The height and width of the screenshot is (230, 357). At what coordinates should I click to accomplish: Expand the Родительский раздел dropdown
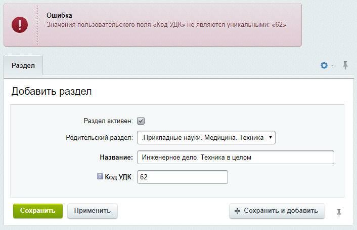206,137
